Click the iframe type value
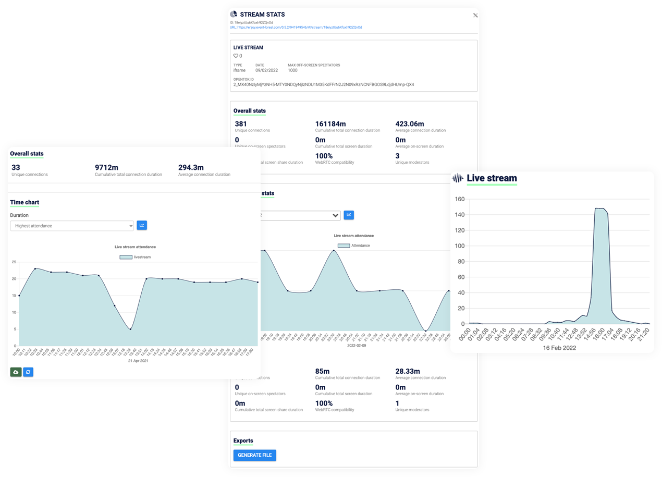This screenshot has width=662, height=477. pyautogui.click(x=239, y=70)
